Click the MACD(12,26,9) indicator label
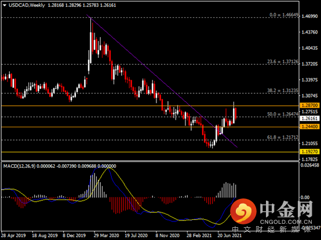Screen dimensions: 321x240 (19, 166)
